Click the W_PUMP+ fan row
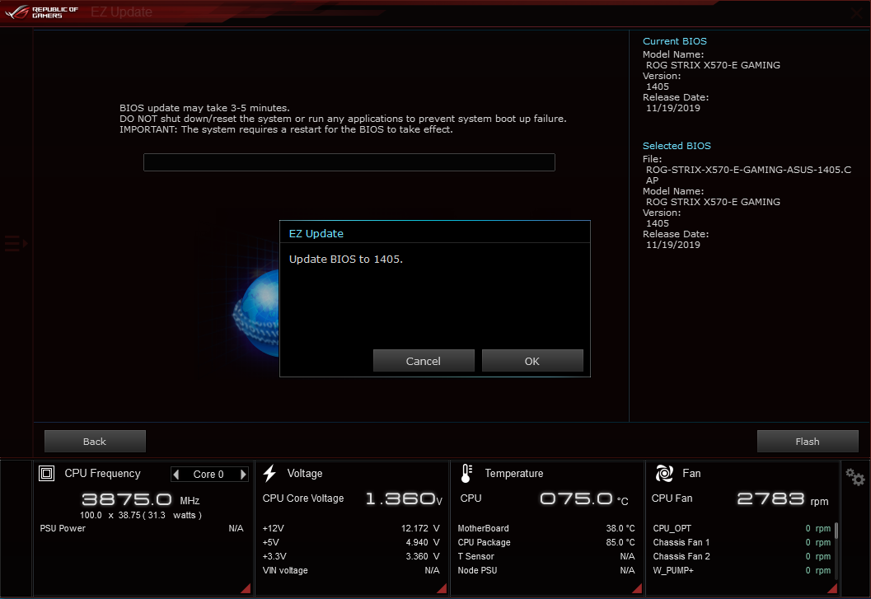Screen dimensions: 871x599 coord(742,570)
